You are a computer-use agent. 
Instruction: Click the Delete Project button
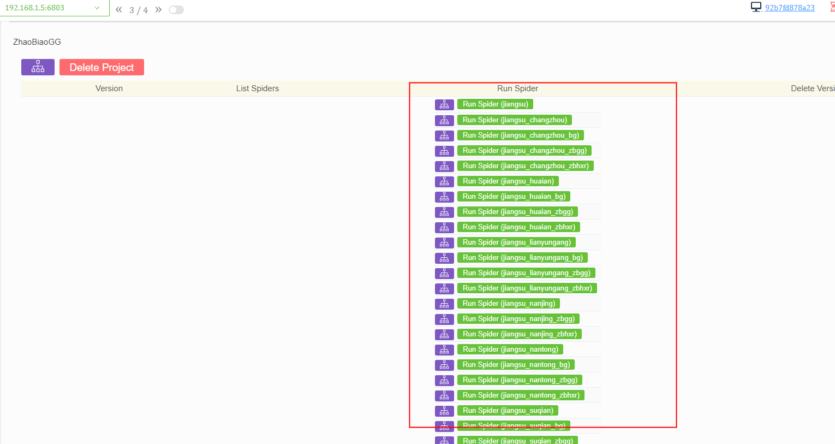click(102, 67)
